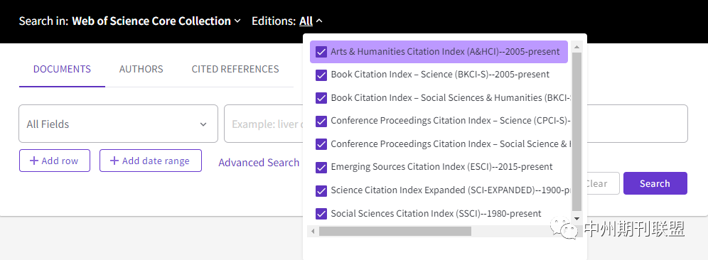Uncheck Arts & Humanities Citation Index checkbox
Viewport: 708px width, 260px height.
pyautogui.click(x=321, y=52)
